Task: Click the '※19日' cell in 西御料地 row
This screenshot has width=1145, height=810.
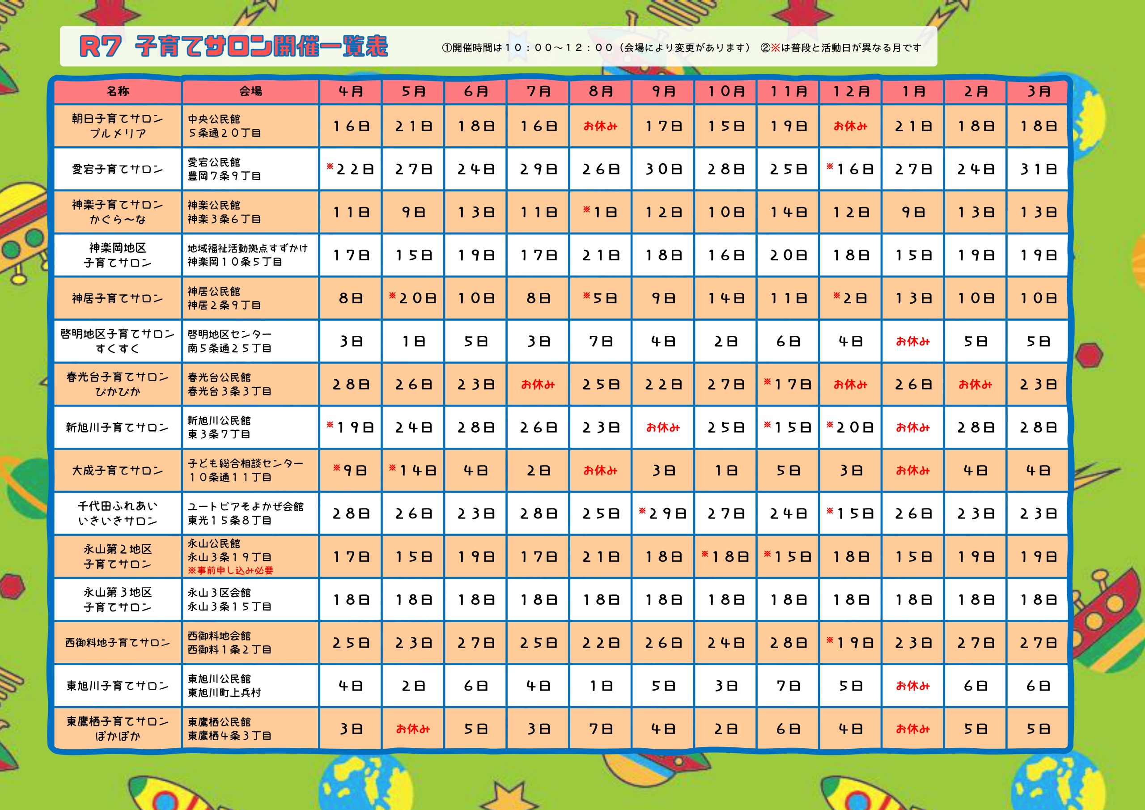Action: click(x=850, y=642)
